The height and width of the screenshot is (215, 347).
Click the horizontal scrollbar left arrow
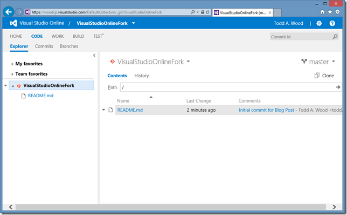coord(11,207)
